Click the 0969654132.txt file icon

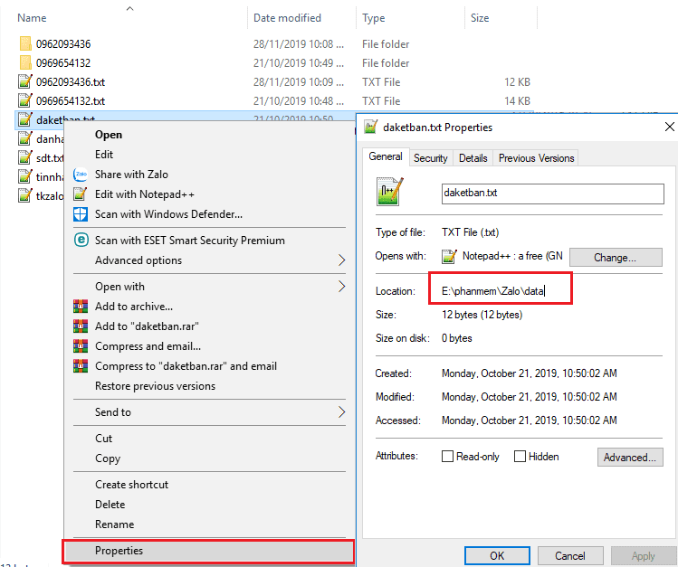pyautogui.click(x=24, y=101)
